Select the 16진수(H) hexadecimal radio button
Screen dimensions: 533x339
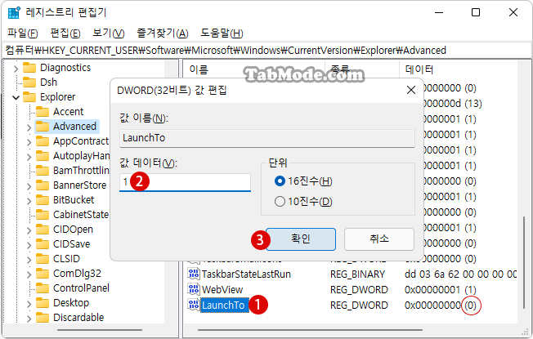coord(280,181)
